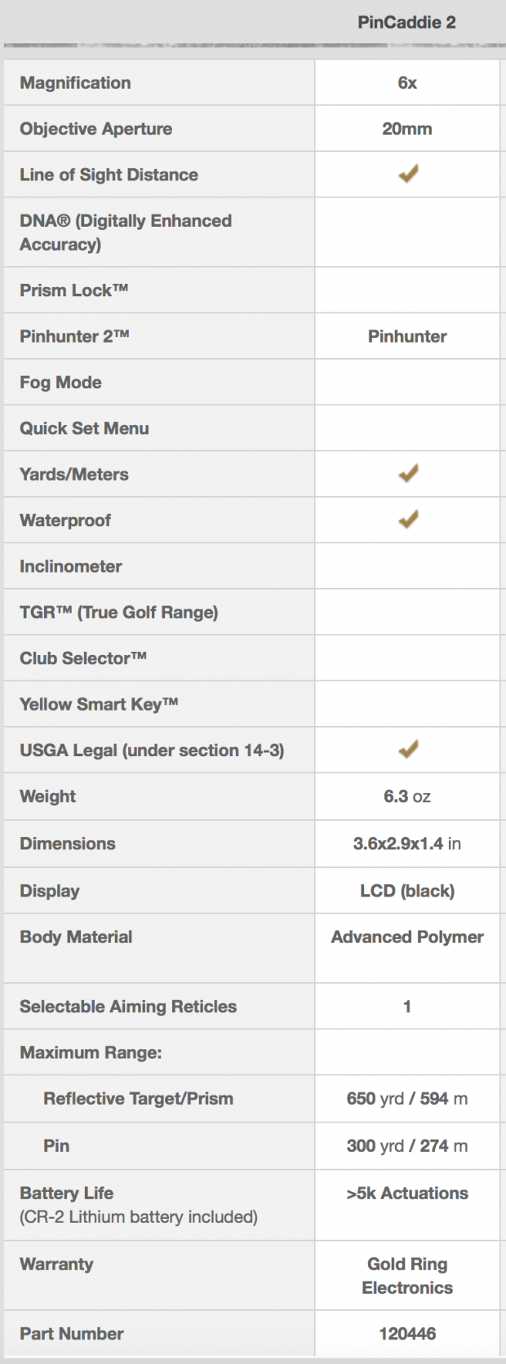This screenshot has height=1364, width=506.
Task: Select the Prism Lock™ feature label
Action: [74, 290]
